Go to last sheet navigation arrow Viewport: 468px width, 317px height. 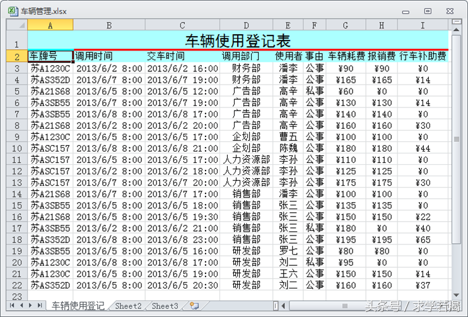[39, 306]
